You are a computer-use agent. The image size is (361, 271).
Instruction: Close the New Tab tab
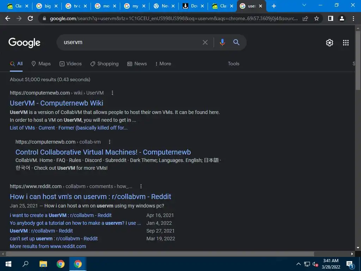click(173, 6)
